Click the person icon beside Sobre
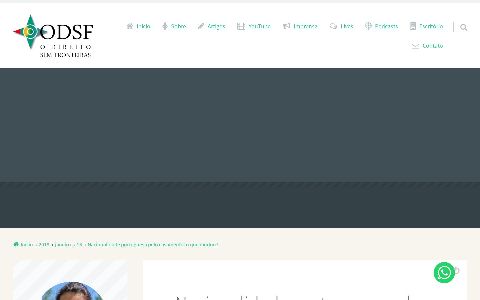 (x=165, y=26)
